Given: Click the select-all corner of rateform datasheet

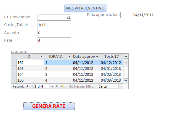Looking at the screenshot, I should coord(13,56).
